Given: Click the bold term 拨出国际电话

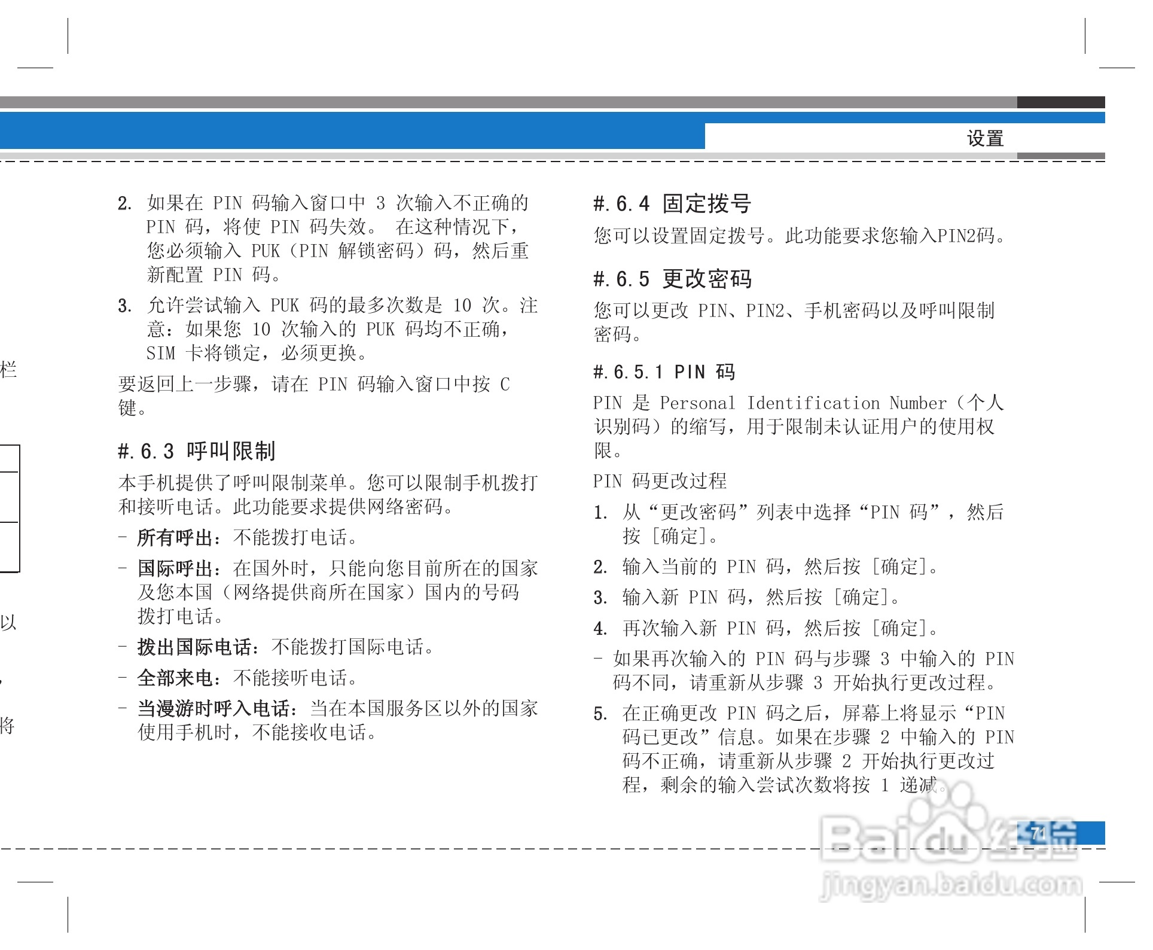Looking at the screenshot, I should (x=194, y=647).
